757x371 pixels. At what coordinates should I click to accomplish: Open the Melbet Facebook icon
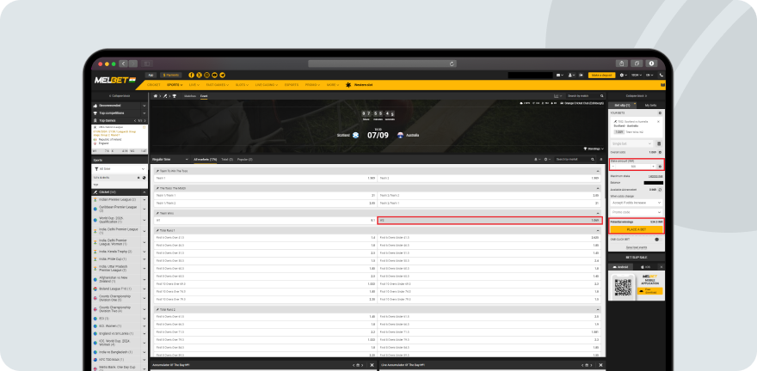[x=192, y=76]
